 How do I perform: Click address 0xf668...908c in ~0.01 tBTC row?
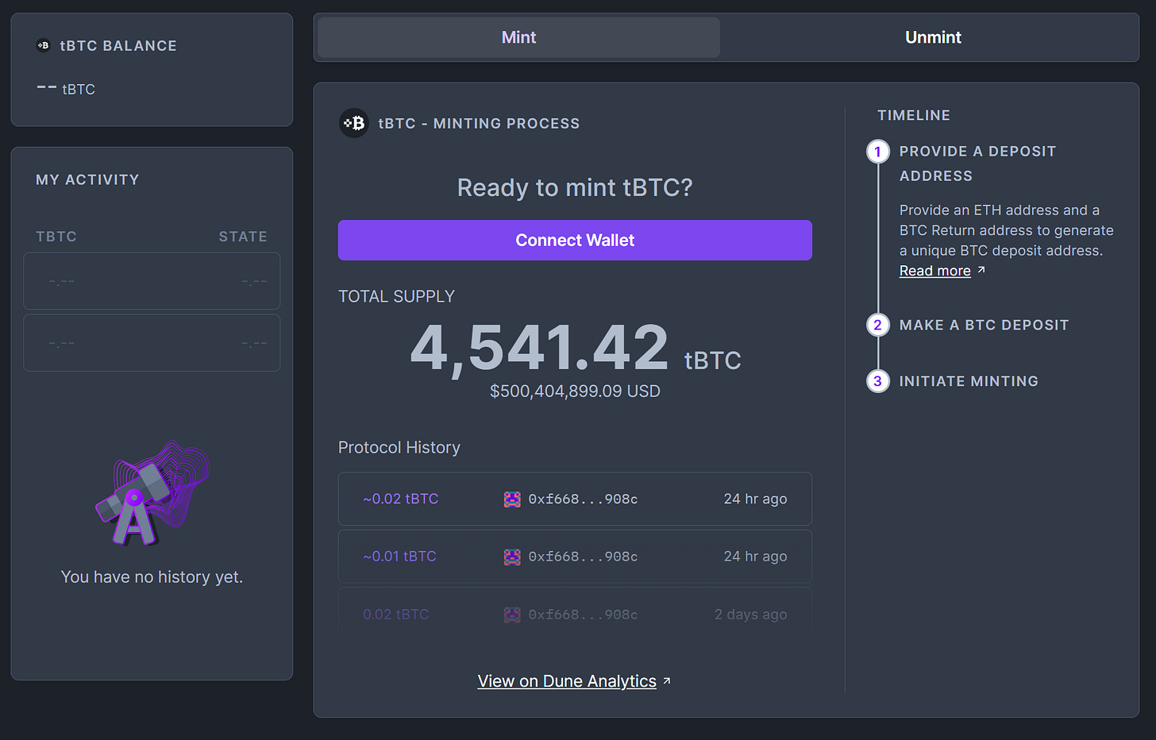coord(583,557)
